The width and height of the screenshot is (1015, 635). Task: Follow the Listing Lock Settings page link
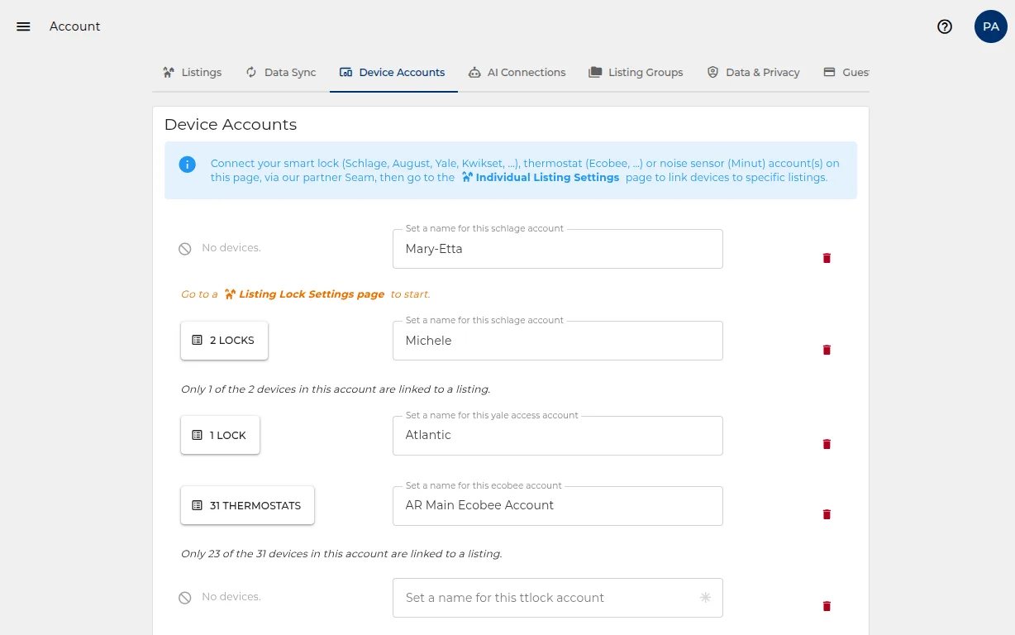pyautogui.click(x=304, y=294)
